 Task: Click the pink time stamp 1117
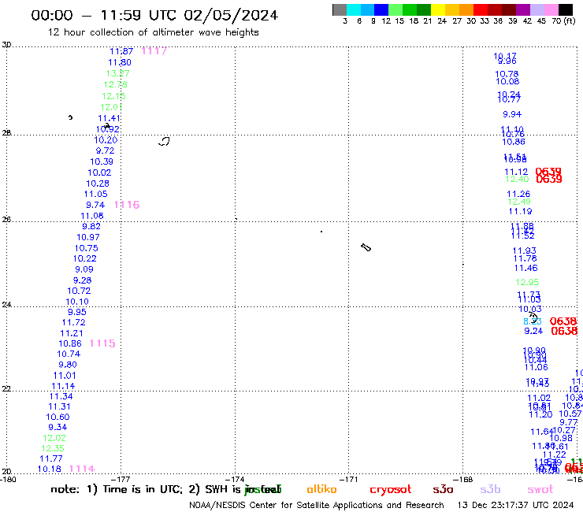click(154, 51)
